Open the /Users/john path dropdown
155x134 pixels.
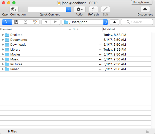click(x=105, y=22)
